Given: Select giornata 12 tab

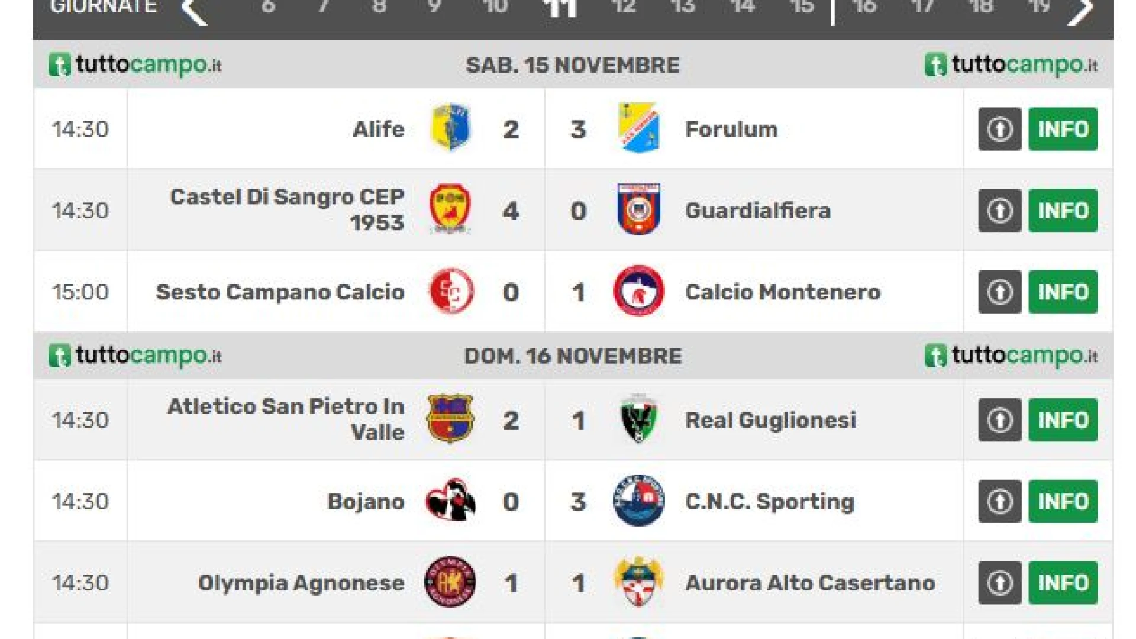Looking at the screenshot, I should (623, 7).
